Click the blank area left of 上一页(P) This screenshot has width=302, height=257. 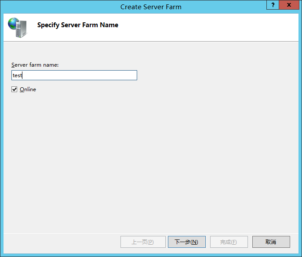[x=62, y=242]
